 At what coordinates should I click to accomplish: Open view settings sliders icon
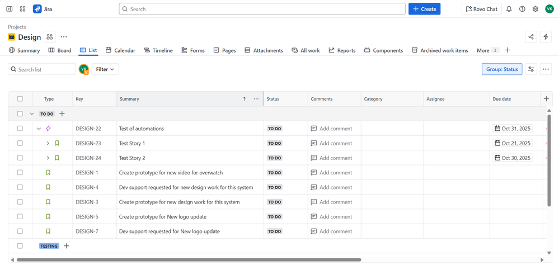pos(531,69)
